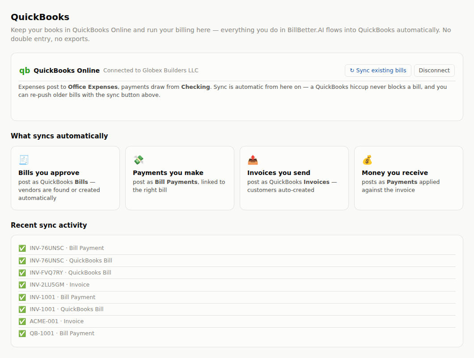Viewport: 474px width, 358px height.
Task: Click the INV-1001 · Bill Payment row text
Action: click(x=62, y=297)
